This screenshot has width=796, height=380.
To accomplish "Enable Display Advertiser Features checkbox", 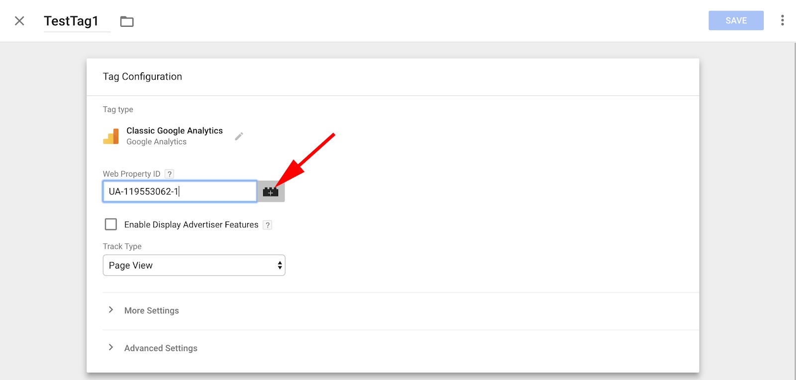I will [x=111, y=224].
